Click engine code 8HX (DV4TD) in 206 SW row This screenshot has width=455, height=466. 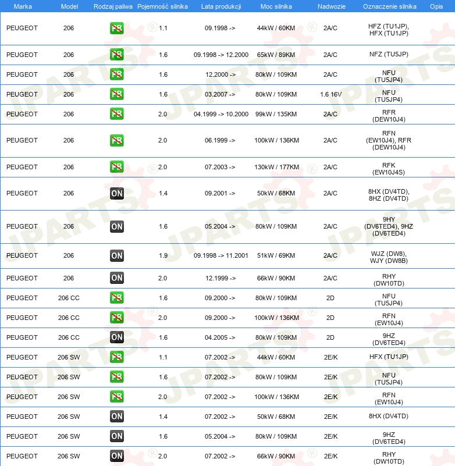[x=389, y=416]
